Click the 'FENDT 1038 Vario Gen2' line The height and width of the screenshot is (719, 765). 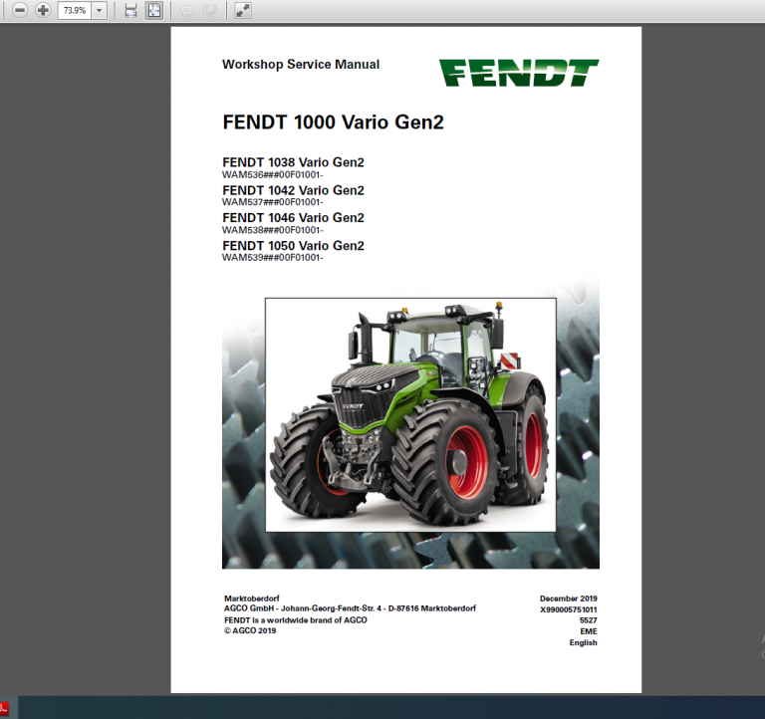tap(293, 162)
